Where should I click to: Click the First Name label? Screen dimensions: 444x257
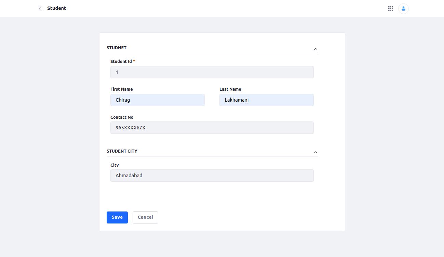click(x=122, y=89)
